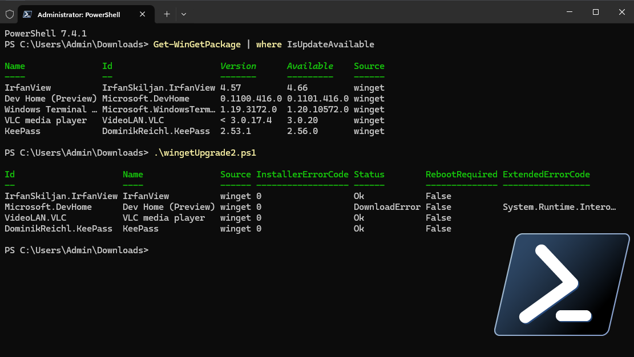
Task: Click the PowerShell icon on the tab
Action: pos(27,15)
